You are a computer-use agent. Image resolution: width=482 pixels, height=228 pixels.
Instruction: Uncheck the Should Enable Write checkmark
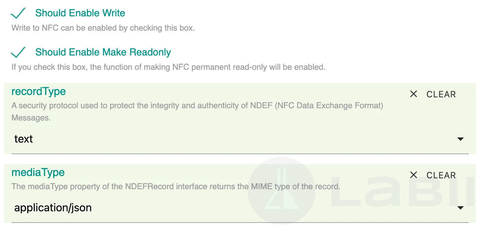coord(18,13)
